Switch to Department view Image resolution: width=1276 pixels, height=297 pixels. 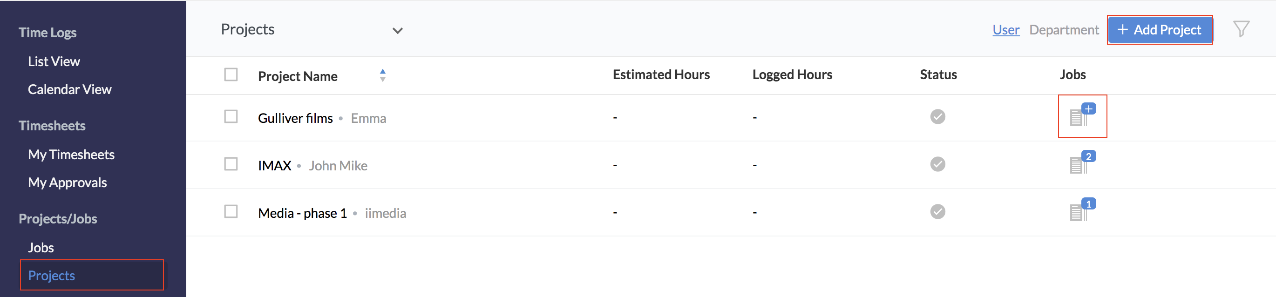1064,30
